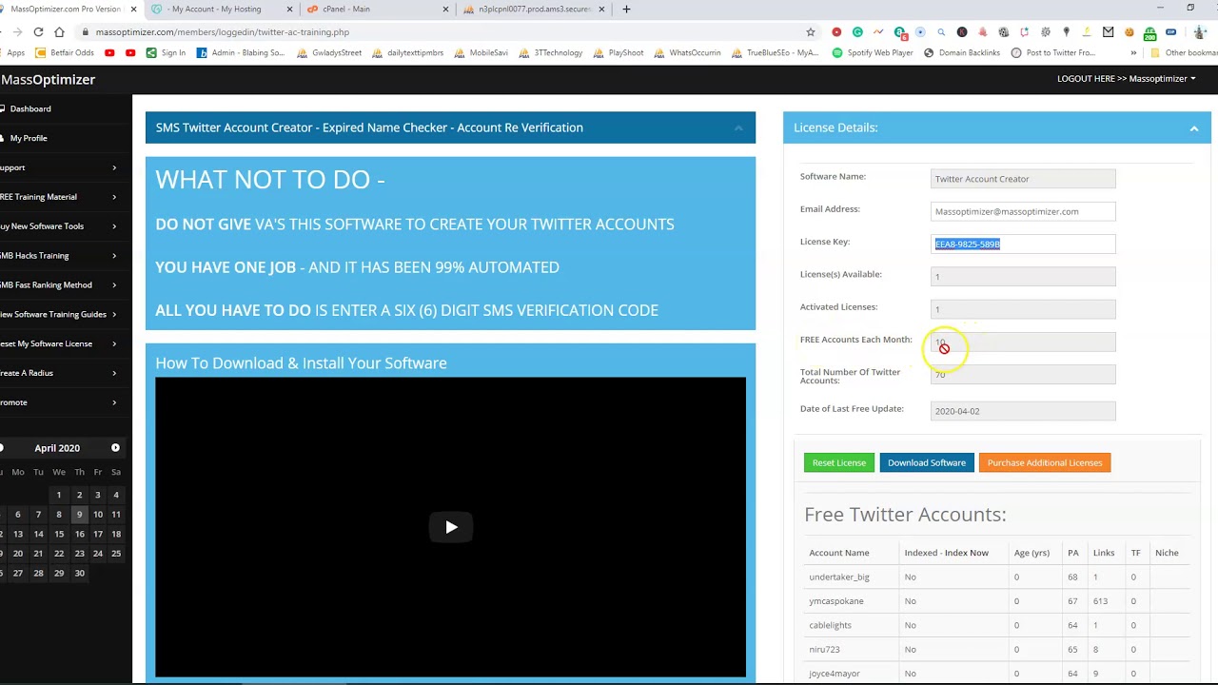Play the download and install video
The image size is (1218, 685).
point(451,527)
